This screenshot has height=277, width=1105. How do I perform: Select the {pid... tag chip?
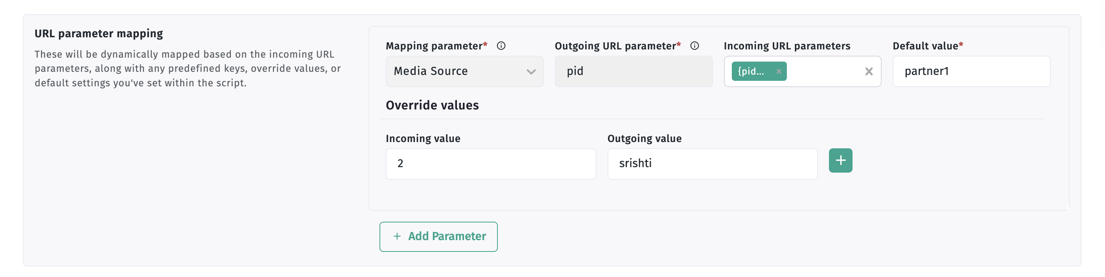751,71
